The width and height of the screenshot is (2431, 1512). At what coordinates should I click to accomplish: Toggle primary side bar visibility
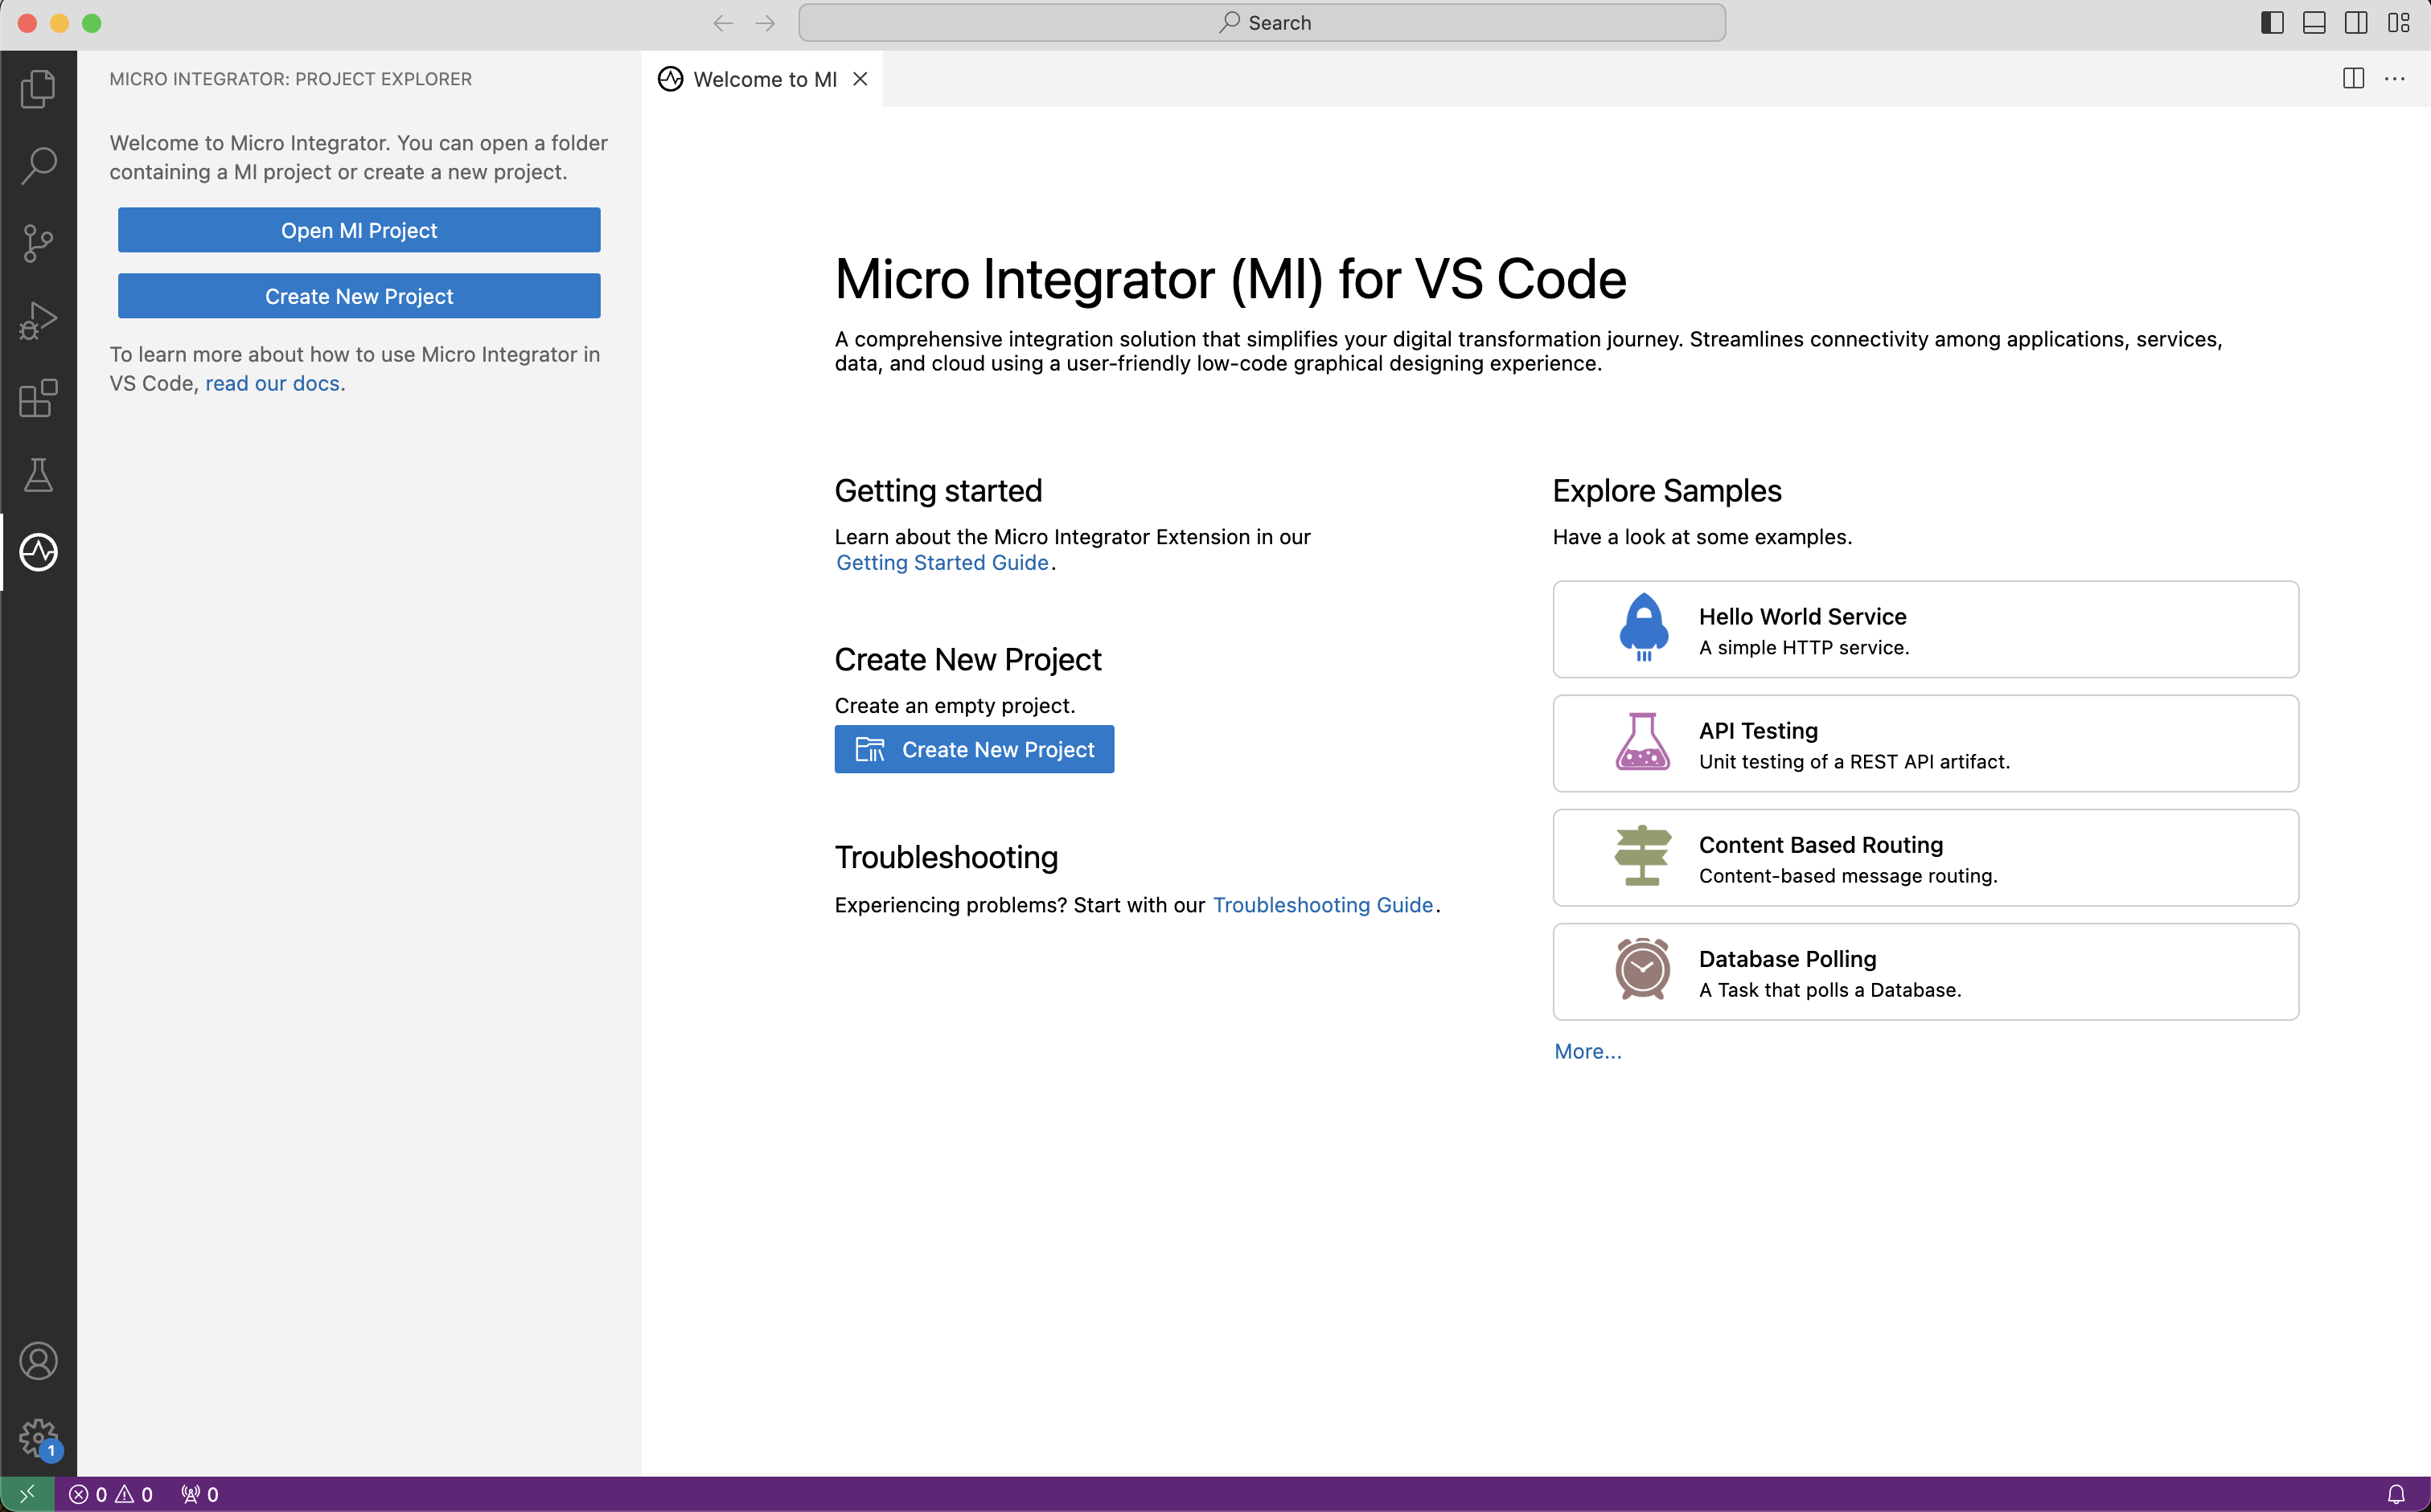click(x=2272, y=23)
